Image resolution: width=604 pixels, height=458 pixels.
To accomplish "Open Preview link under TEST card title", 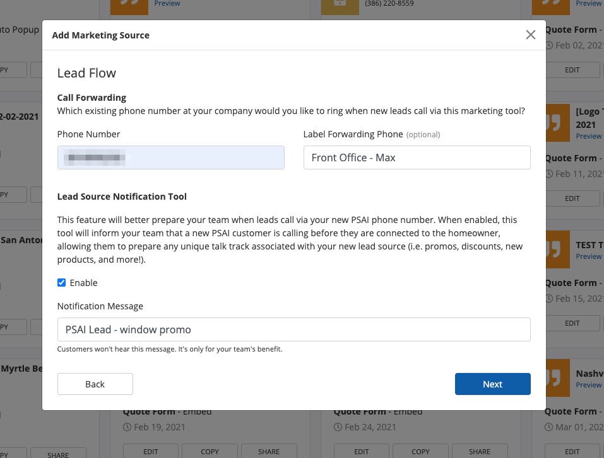I will (x=588, y=256).
